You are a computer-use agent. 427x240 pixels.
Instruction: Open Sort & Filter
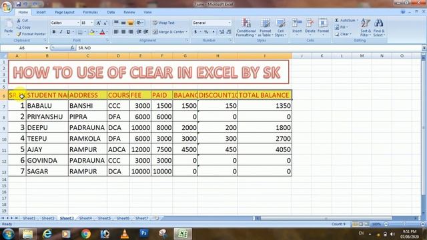pyautogui.click(x=366, y=27)
